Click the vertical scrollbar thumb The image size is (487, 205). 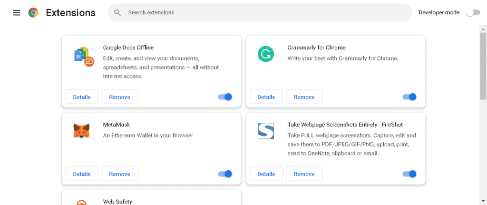(x=483, y=66)
